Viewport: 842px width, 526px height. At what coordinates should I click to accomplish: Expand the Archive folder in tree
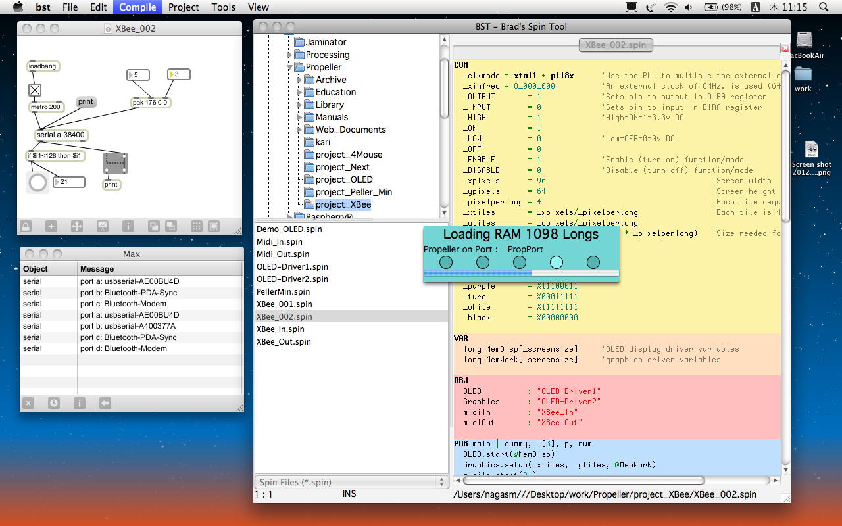point(301,80)
